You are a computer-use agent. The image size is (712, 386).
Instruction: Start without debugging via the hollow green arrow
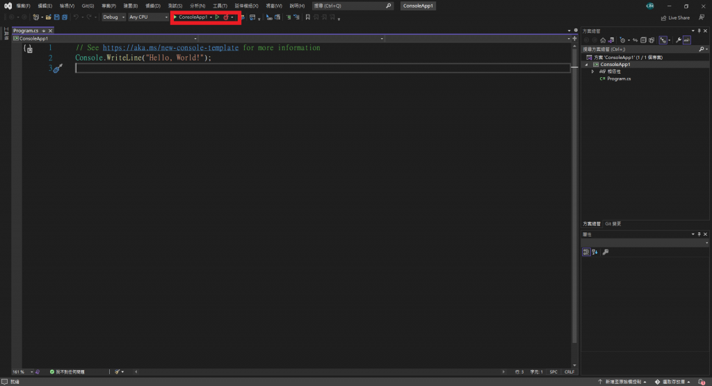point(217,17)
